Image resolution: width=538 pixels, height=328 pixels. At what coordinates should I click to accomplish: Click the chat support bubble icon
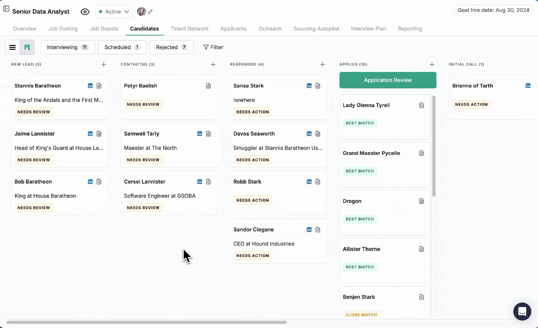(x=522, y=312)
